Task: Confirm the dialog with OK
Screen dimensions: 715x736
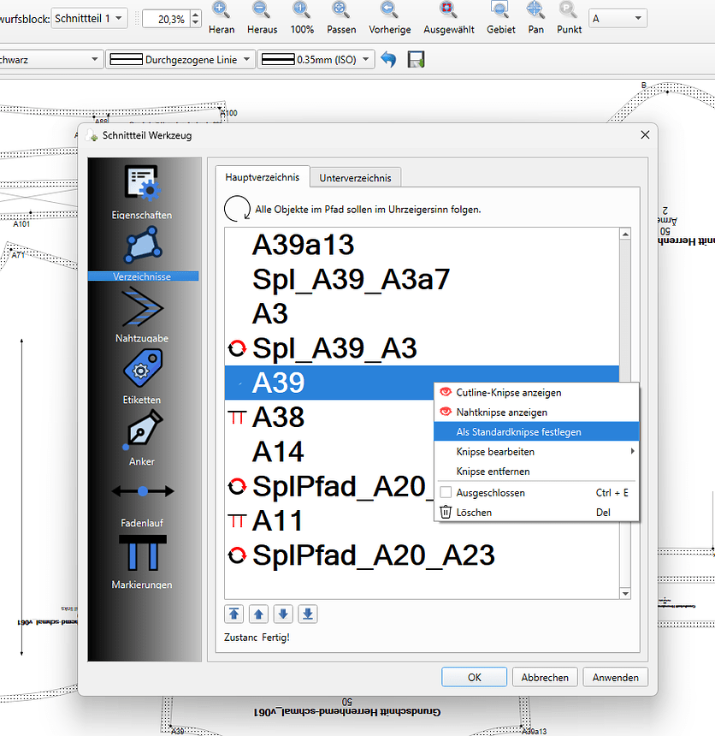Action: pyautogui.click(x=474, y=677)
